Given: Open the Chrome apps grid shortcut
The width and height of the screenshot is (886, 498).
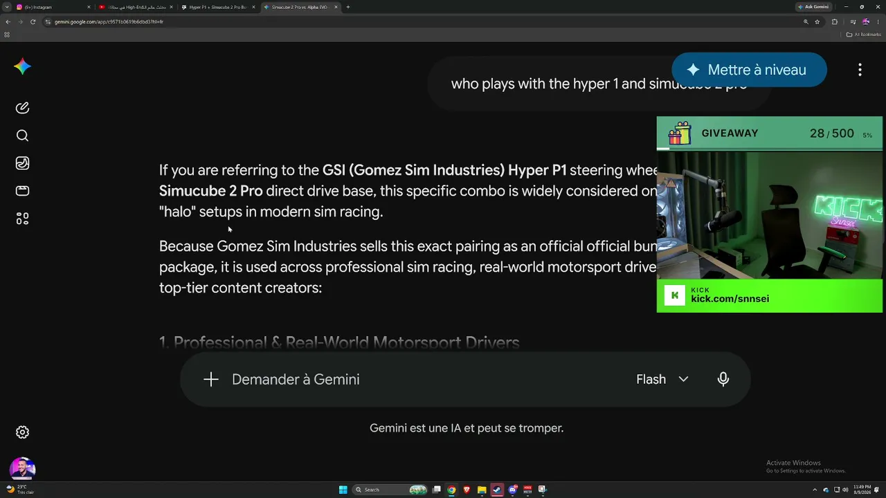Looking at the screenshot, I should [x=7, y=34].
